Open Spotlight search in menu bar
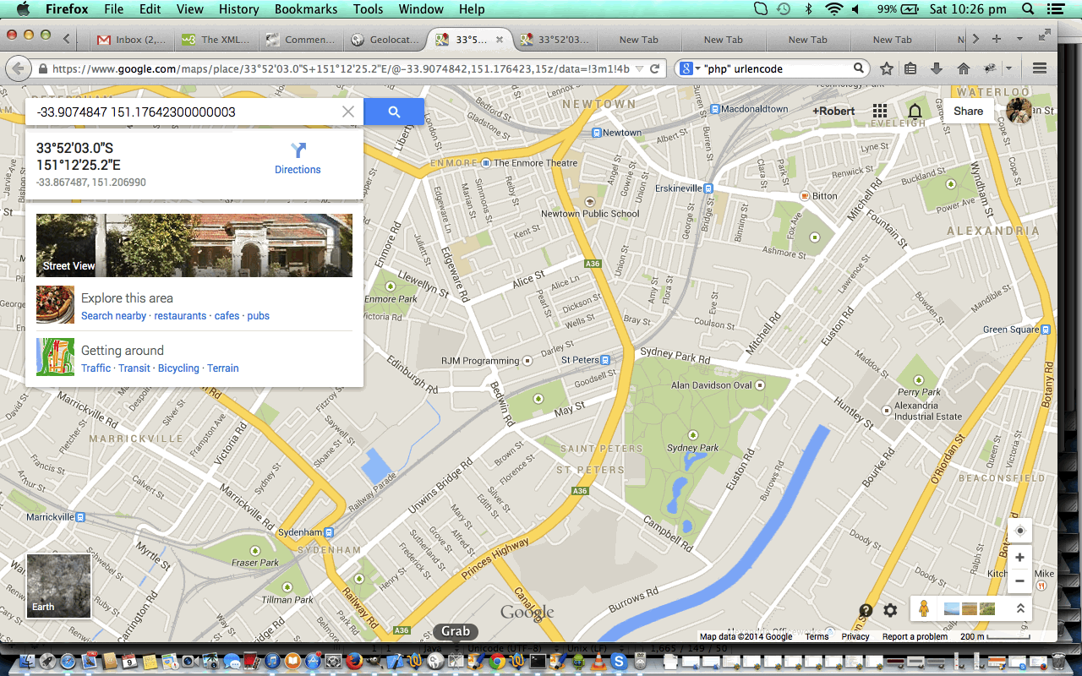1082x676 pixels. (1028, 9)
